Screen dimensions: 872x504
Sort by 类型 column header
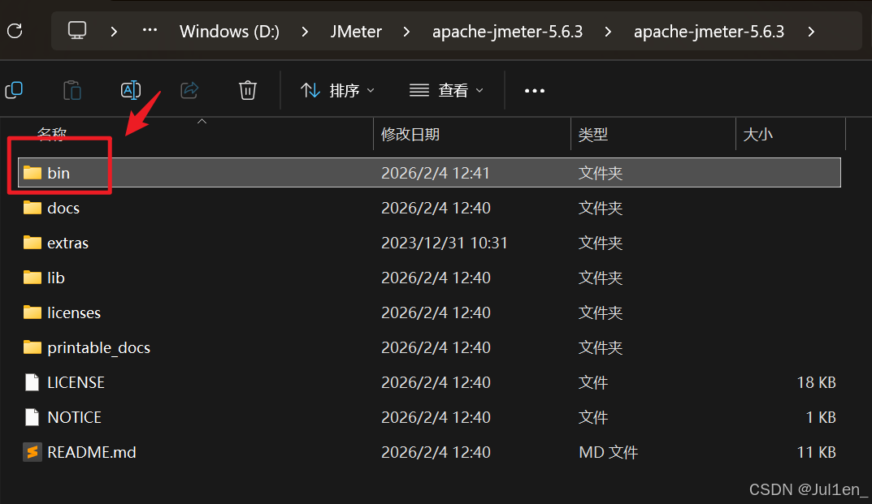click(592, 134)
